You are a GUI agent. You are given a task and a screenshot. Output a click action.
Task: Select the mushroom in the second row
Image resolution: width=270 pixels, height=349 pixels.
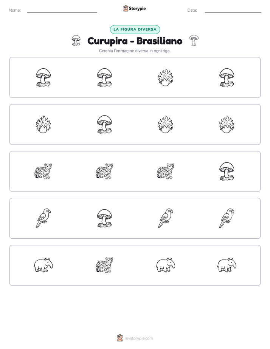coord(104,124)
